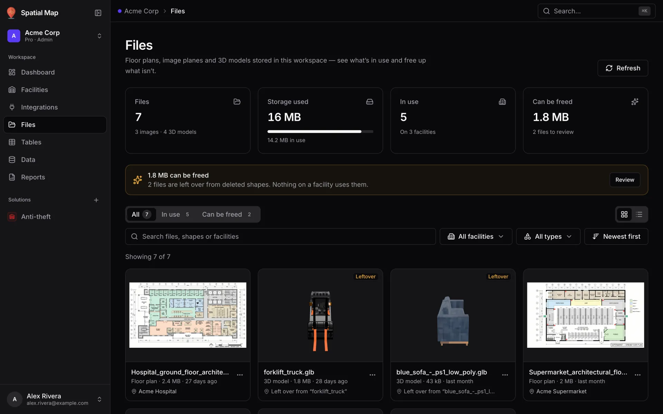Click the sparkle icon in the banner
This screenshot has height=414, width=663.
pyautogui.click(x=137, y=180)
